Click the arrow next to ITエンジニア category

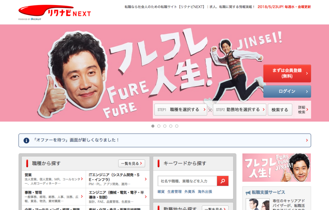tap(146, 179)
